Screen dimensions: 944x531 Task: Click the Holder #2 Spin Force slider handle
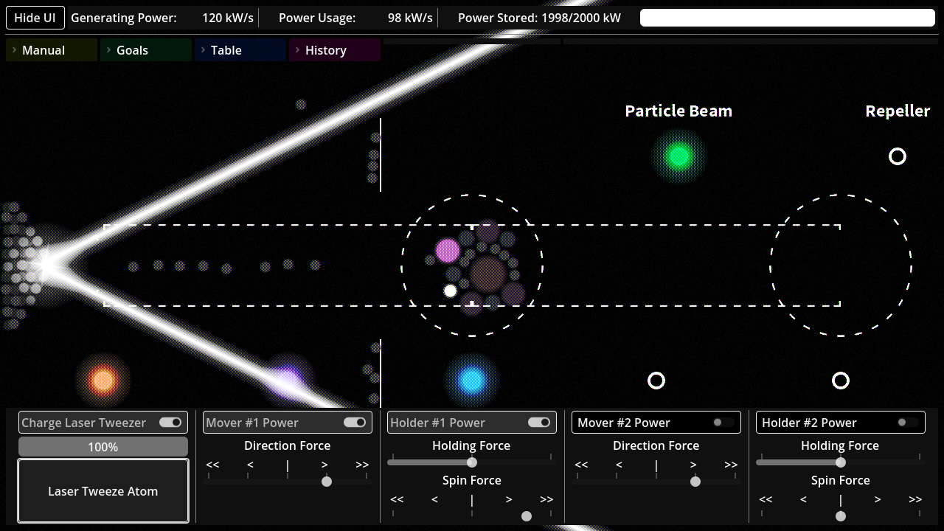[841, 516]
